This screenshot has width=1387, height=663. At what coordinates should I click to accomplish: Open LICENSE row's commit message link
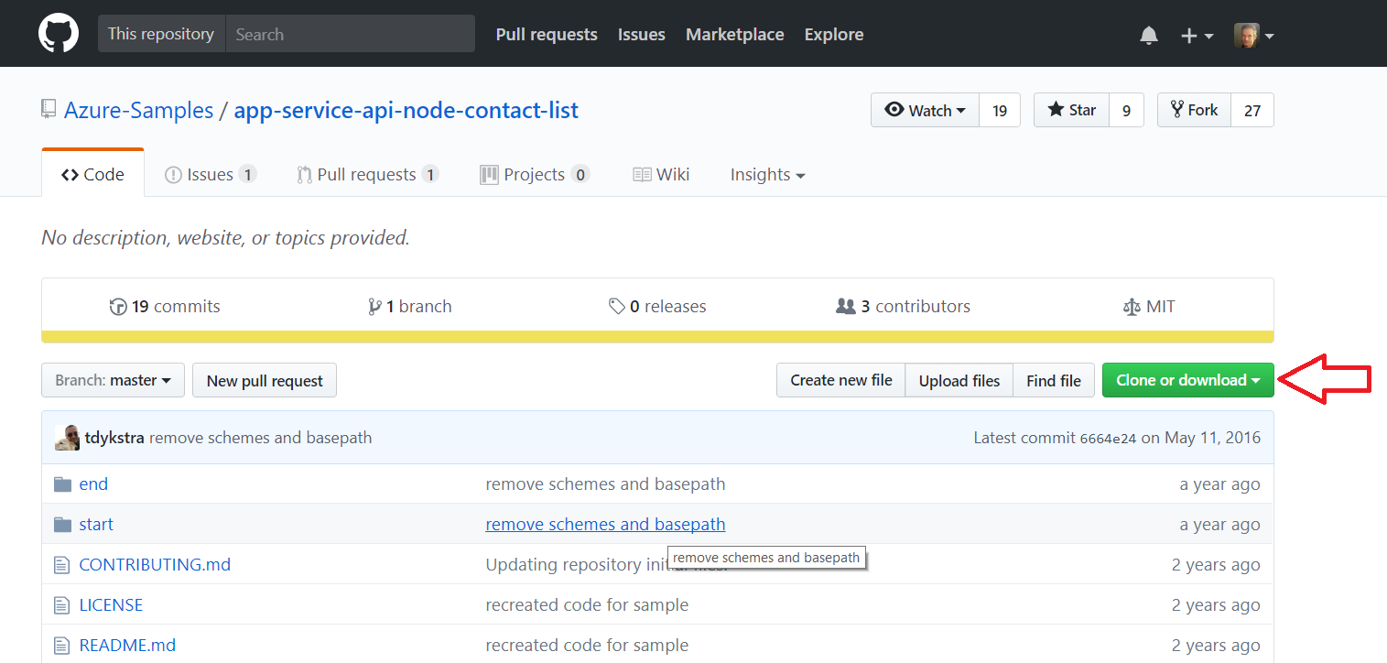coord(587,604)
